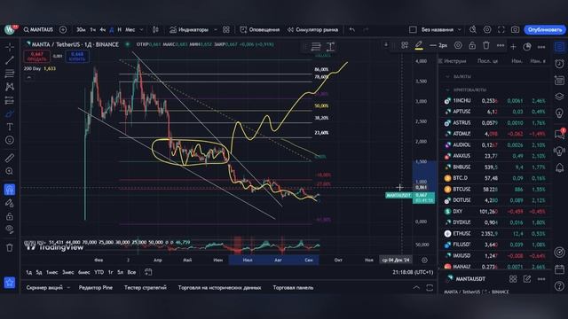Open the Без названия layout dropdown
The width and height of the screenshot is (568, 319).
[x=441, y=29]
